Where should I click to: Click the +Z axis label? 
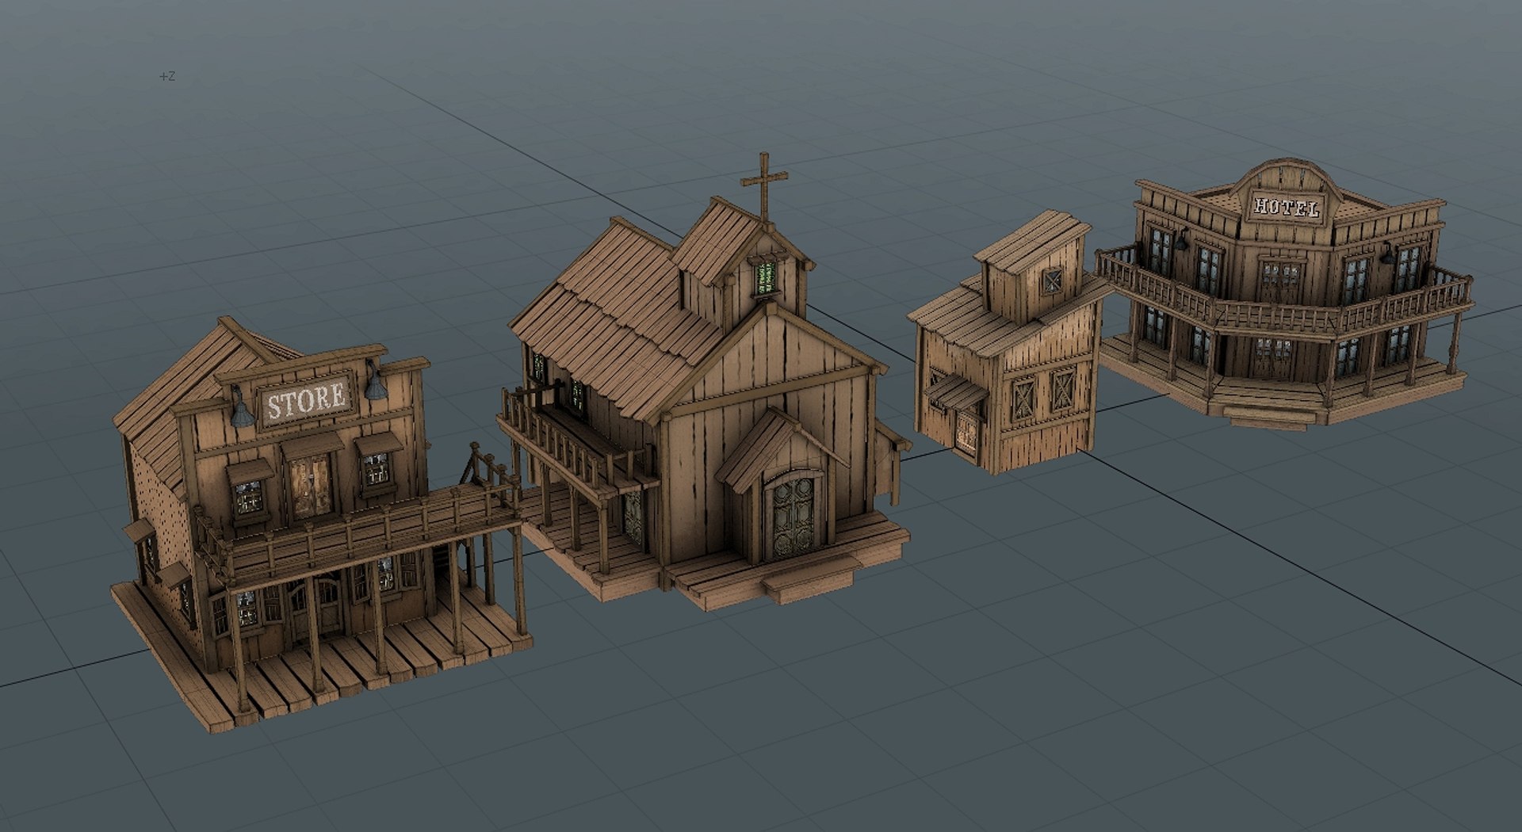[x=166, y=77]
